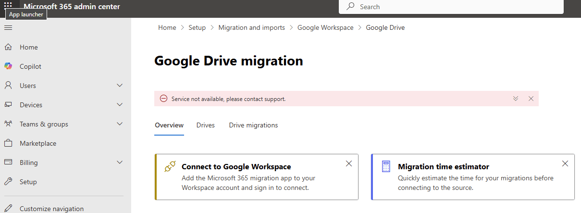Click the Users label in sidebar
The image size is (581, 213).
pos(28,86)
